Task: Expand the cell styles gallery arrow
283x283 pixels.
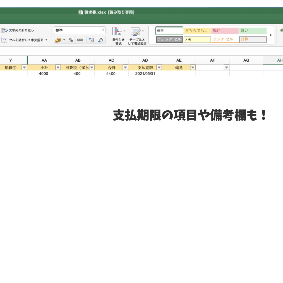Action: (x=271, y=35)
